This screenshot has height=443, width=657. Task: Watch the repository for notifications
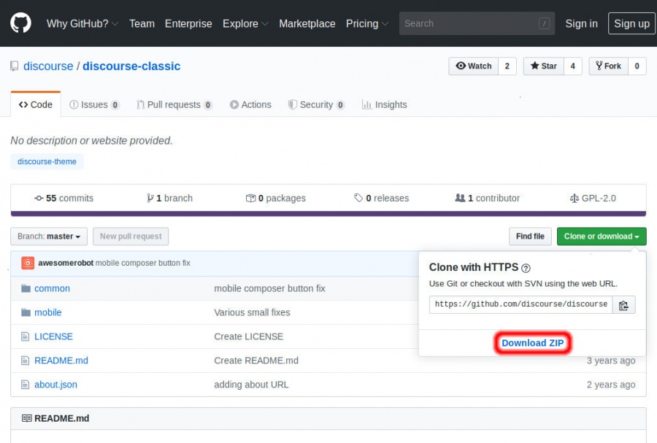point(473,66)
